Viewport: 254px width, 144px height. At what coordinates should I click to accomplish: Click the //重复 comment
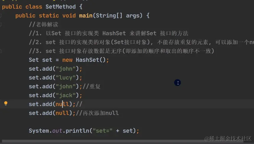(92, 87)
